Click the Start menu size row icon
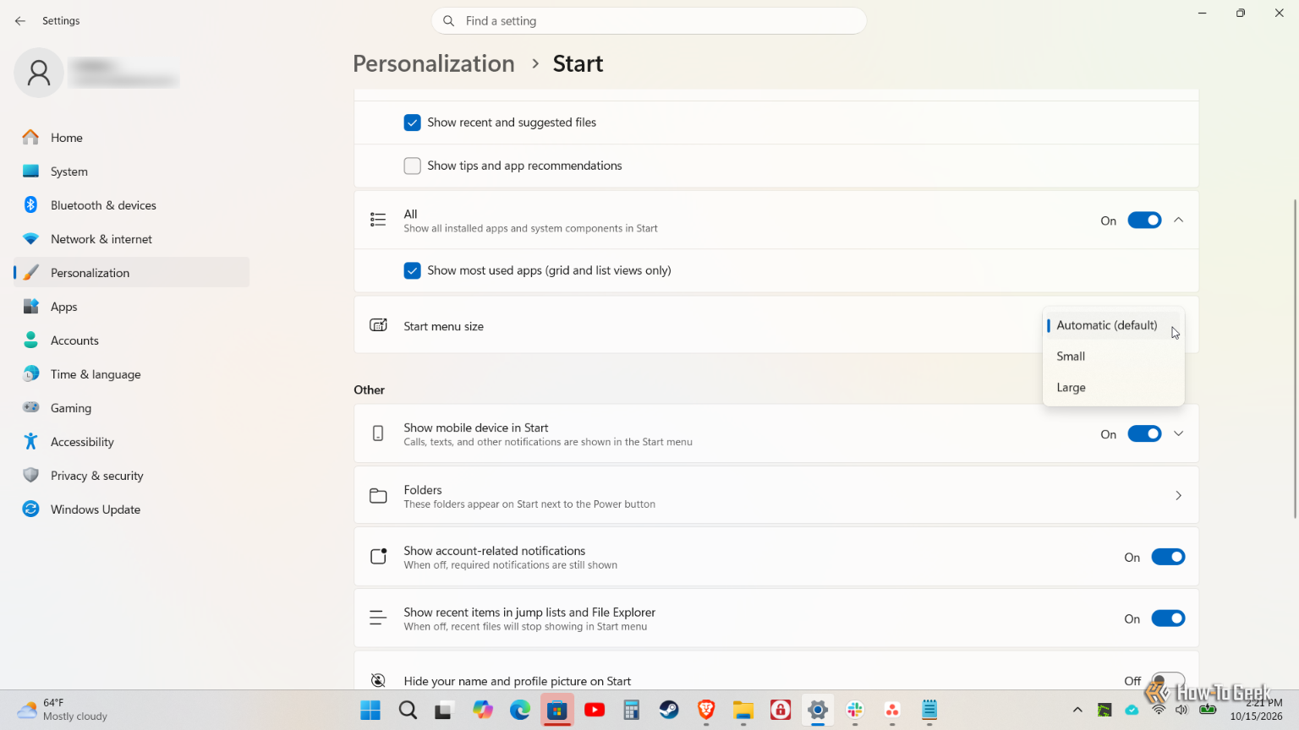Screen dimensions: 1299x730 click(x=378, y=325)
